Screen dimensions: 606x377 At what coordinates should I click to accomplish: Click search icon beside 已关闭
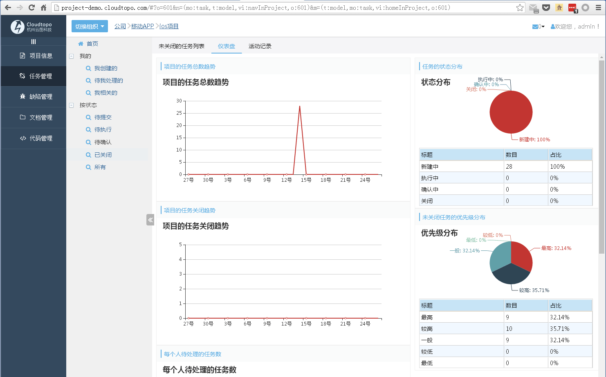[x=88, y=155]
